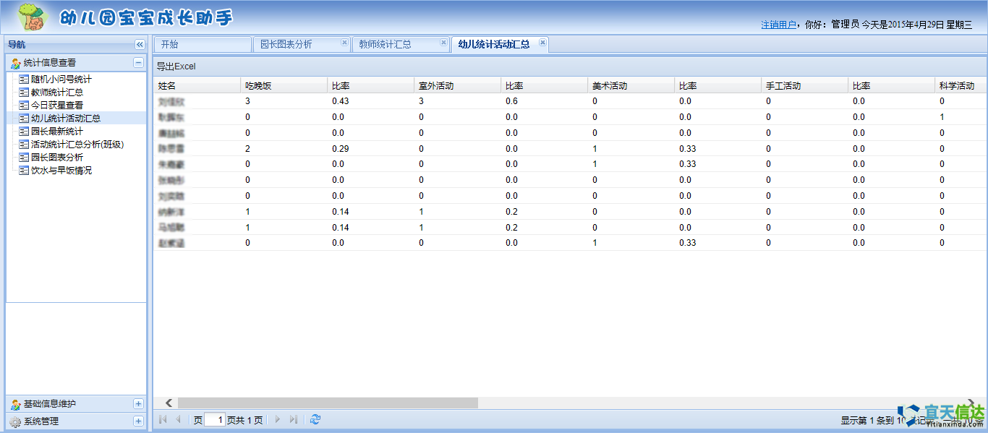988x433 pixels.
Task: Jump to the last page icon
Action: (294, 420)
